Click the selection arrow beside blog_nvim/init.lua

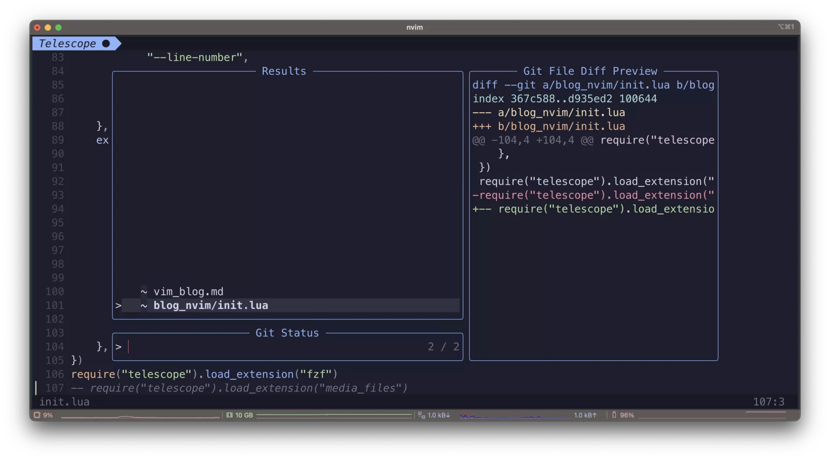point(118,306)
